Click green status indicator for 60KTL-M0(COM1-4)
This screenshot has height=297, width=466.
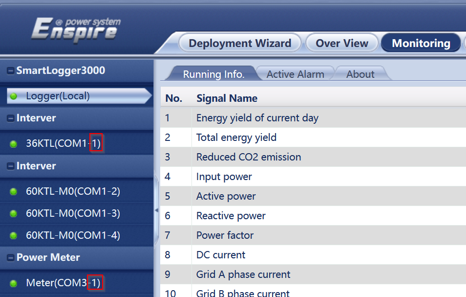point(14,236)
